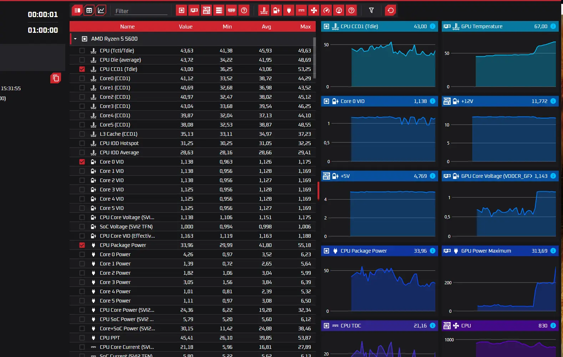563x357 pixels.
Task: Uncheck CPU CCD1 (Tdie) checkbox
Action: coord(82,69)
